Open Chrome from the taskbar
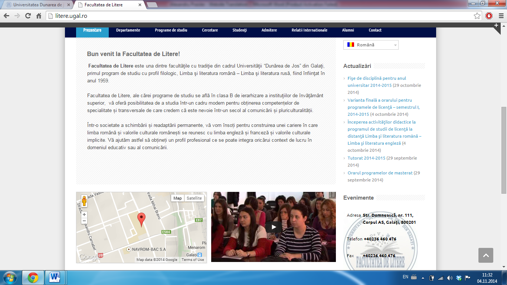The image size is (507, 285). click(33, 277)
